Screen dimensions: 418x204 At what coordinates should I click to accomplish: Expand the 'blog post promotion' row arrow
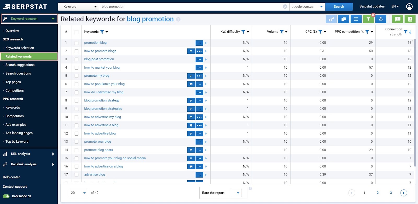coord(206,59)
